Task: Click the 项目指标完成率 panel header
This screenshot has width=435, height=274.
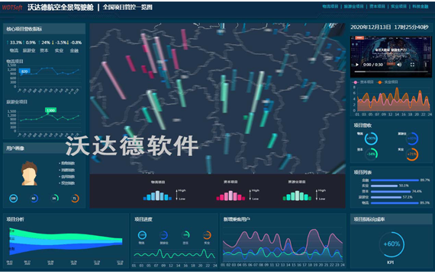Action: (x=391, y=219)
